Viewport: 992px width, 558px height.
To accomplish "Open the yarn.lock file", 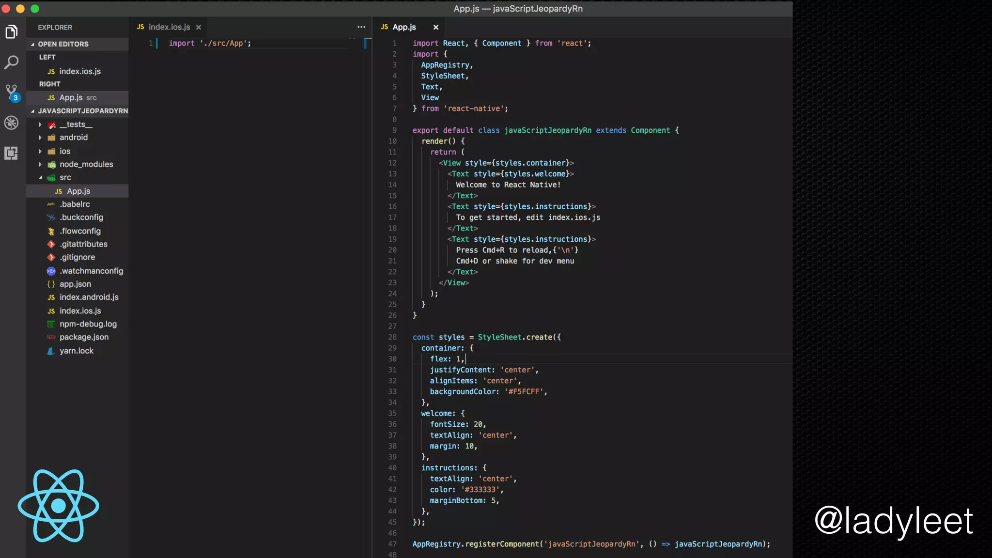I will (76, 351).
